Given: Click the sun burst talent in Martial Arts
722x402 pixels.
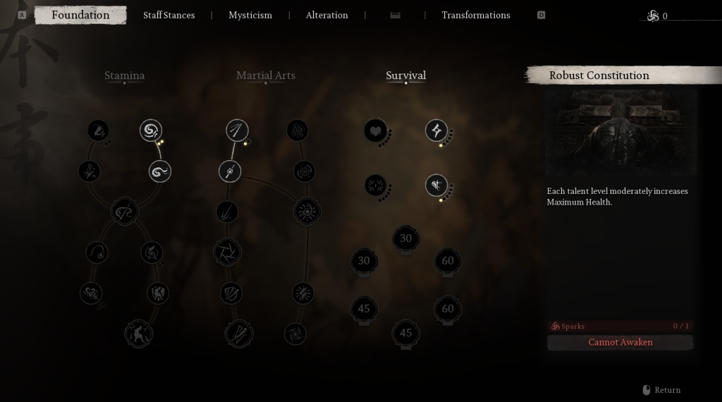Looking at the screenshot, I should (307, 212).
